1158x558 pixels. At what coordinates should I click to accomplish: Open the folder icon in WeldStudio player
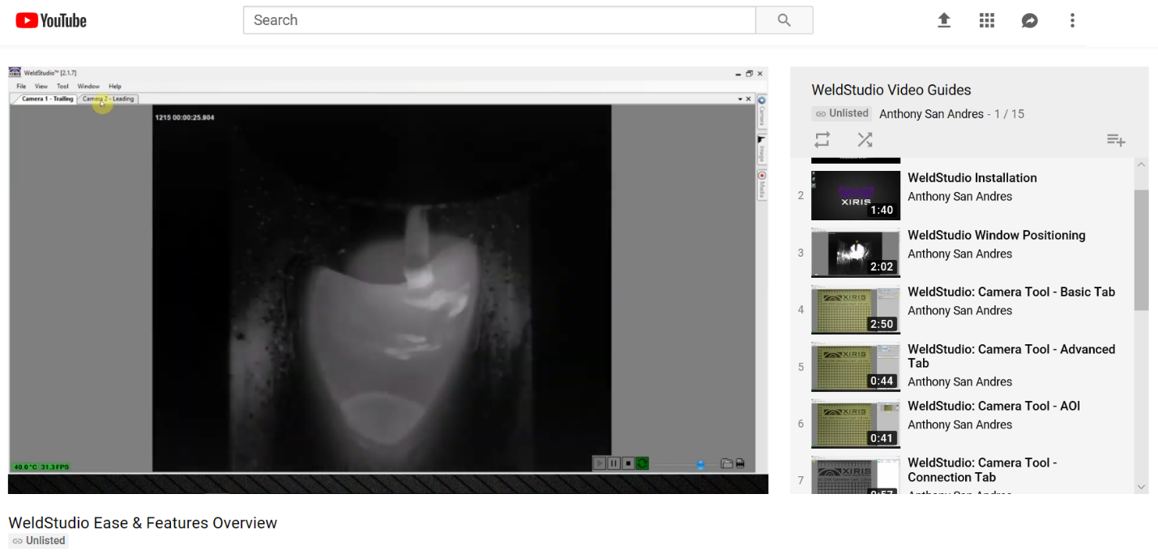(726, 464)
